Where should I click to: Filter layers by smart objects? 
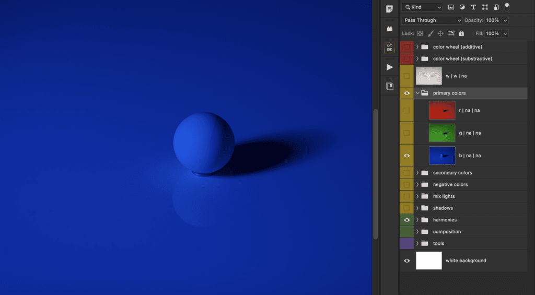click(496, 7)
